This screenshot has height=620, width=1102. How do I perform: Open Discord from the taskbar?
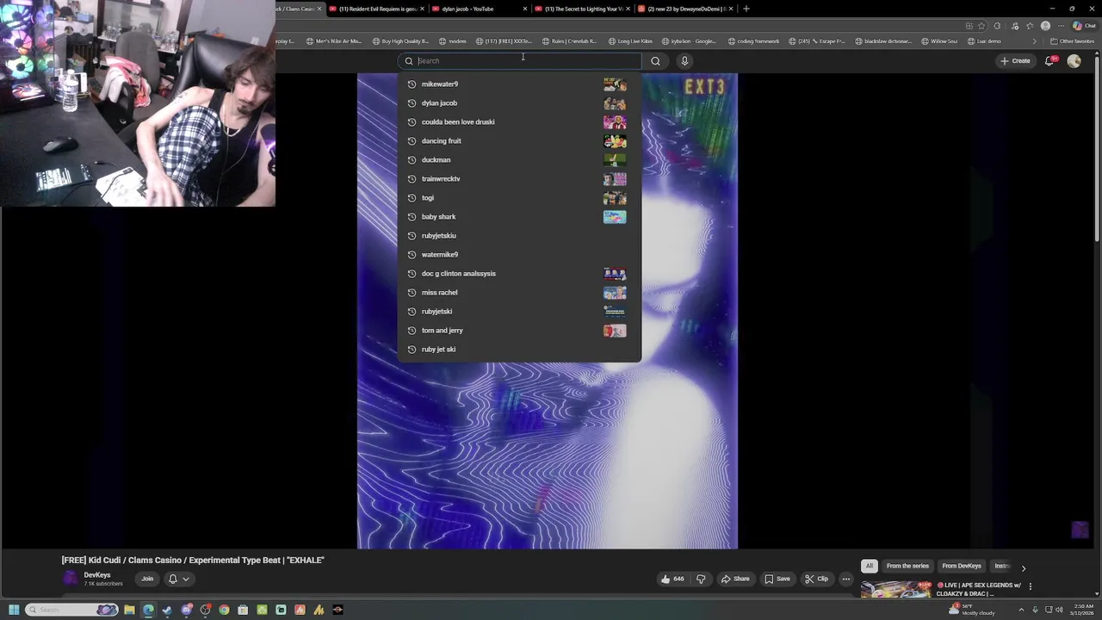click(x=186, y=610)
